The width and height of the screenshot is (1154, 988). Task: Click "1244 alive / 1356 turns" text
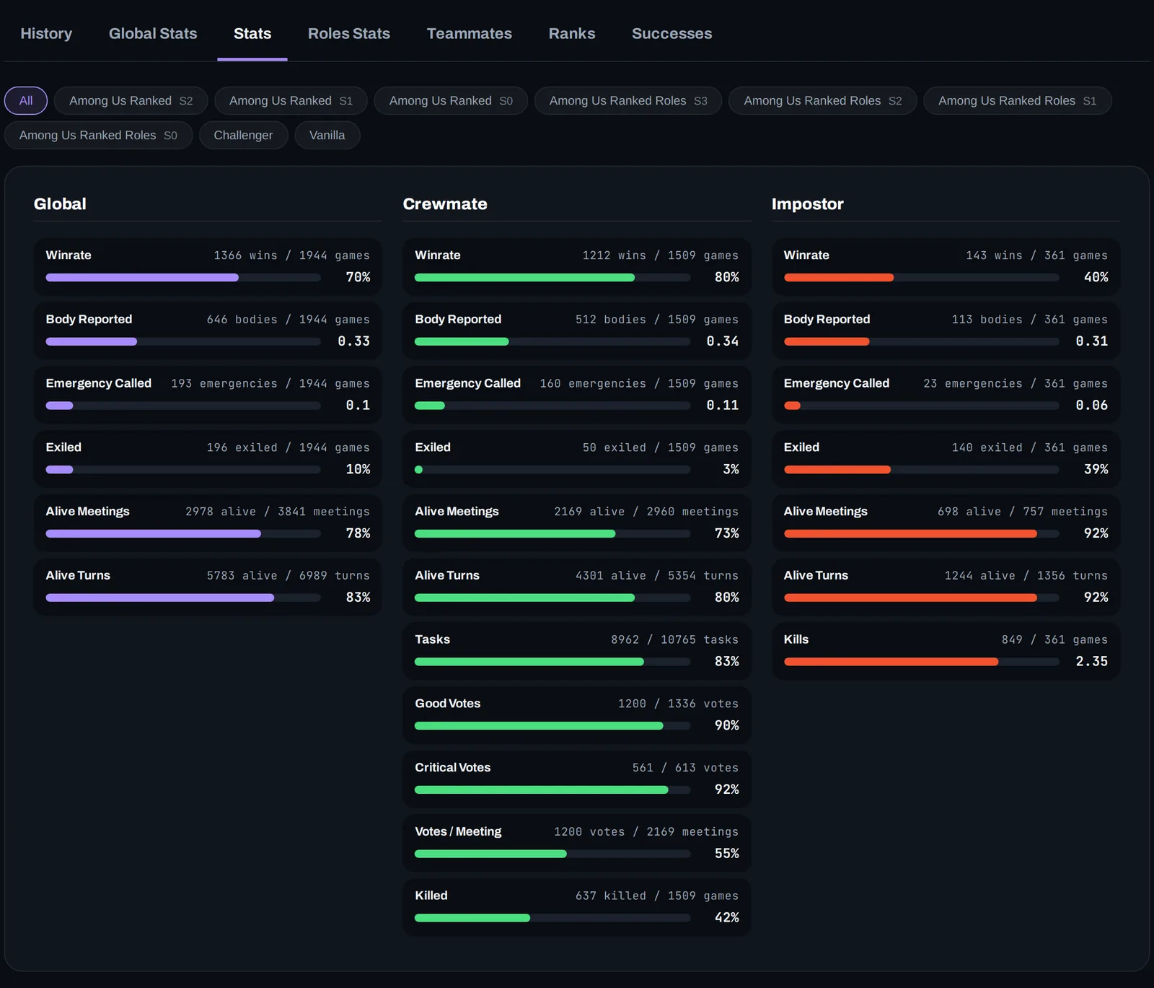pyautogui.click(x=1026, y=576)
